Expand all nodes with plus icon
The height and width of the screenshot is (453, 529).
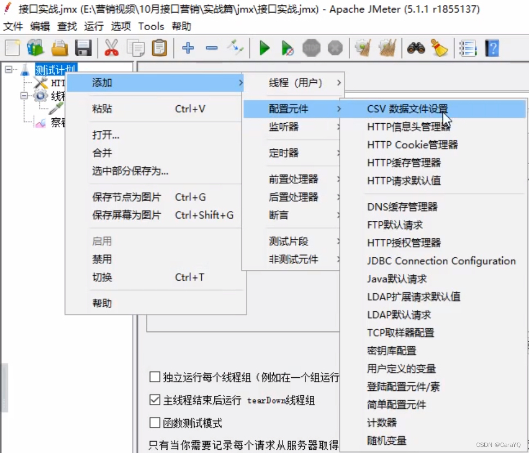click(x=188, y=48)
